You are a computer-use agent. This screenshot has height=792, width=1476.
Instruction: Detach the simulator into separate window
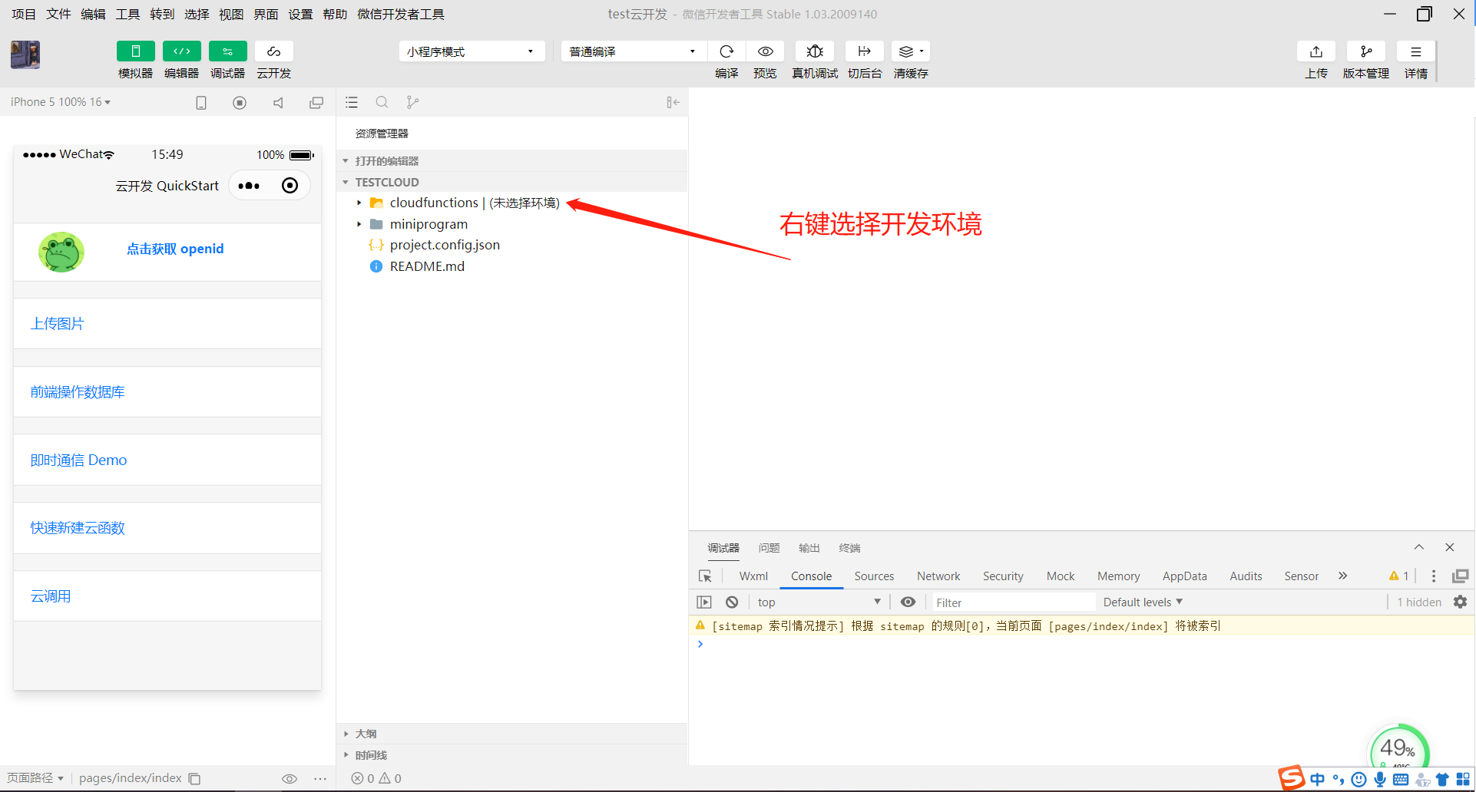[316, 103]
